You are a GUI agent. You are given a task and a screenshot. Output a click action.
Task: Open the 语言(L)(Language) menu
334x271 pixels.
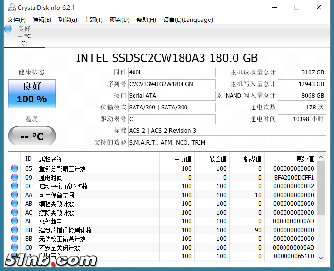click(188, 20)
